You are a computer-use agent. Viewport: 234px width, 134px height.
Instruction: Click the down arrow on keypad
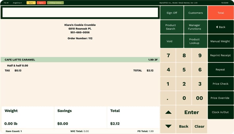click(x=168, y=126)
